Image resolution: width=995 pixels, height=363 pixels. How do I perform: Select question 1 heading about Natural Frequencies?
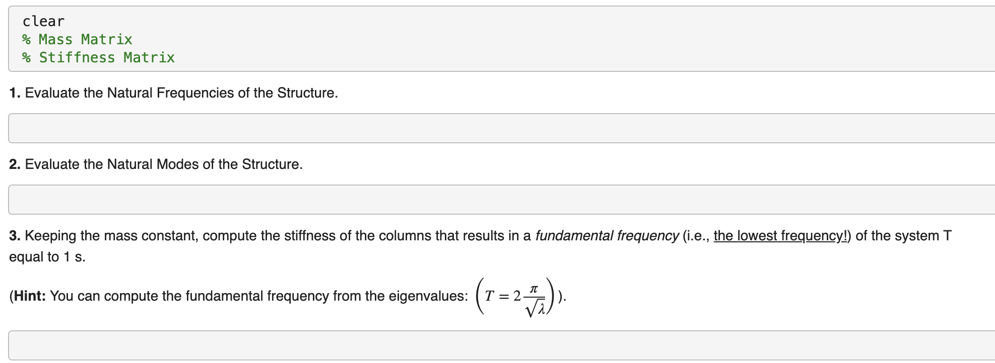173,93
